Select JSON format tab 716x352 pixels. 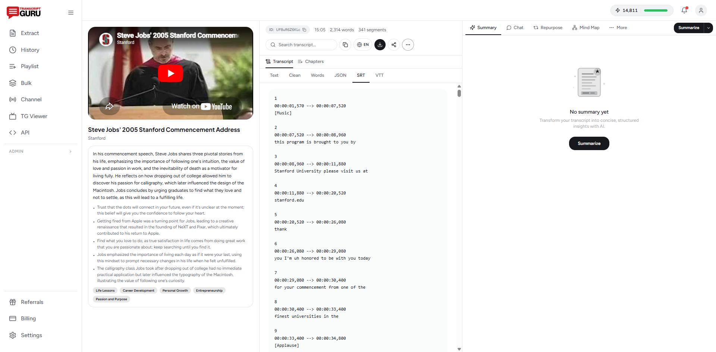340,75
